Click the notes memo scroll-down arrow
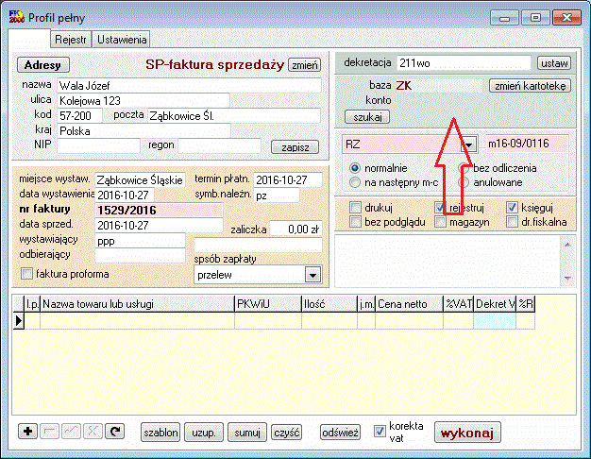The image size is (591, 459). click(568, 278)
